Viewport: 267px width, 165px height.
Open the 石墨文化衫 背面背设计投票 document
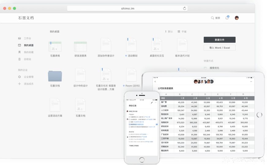(106, 79)
